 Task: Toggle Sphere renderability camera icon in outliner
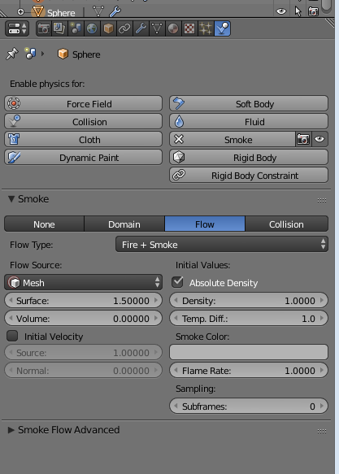[313, 11]
